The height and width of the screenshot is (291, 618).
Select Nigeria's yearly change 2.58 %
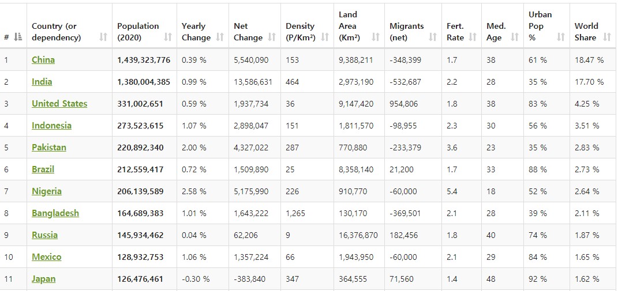click(x=194, y=191)
